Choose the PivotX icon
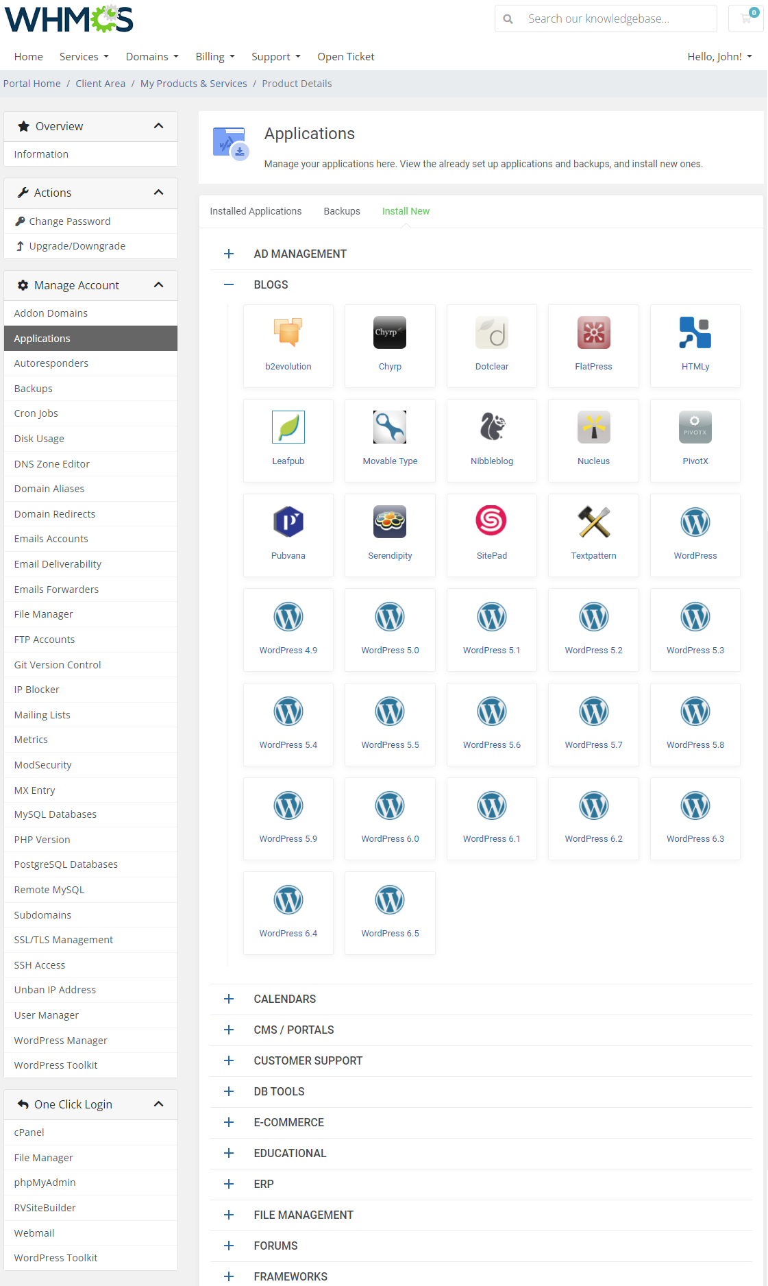 [x=695, y=427]
